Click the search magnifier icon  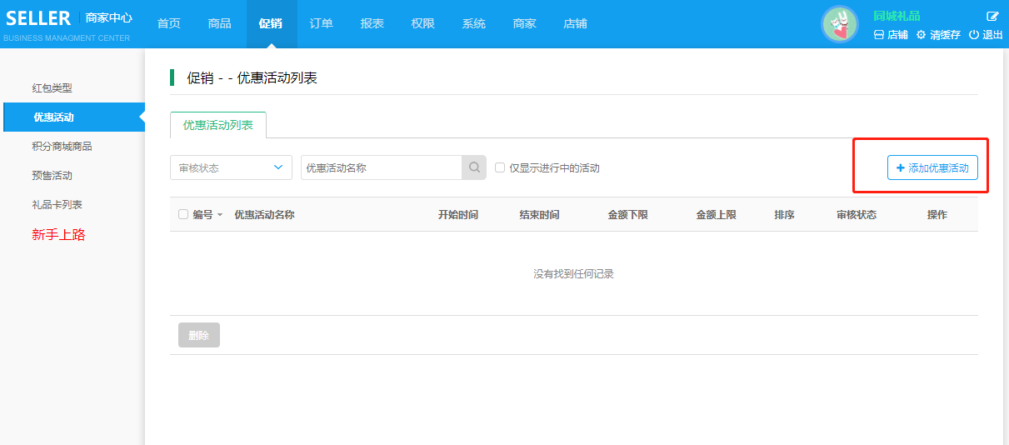tap(474, 167)
